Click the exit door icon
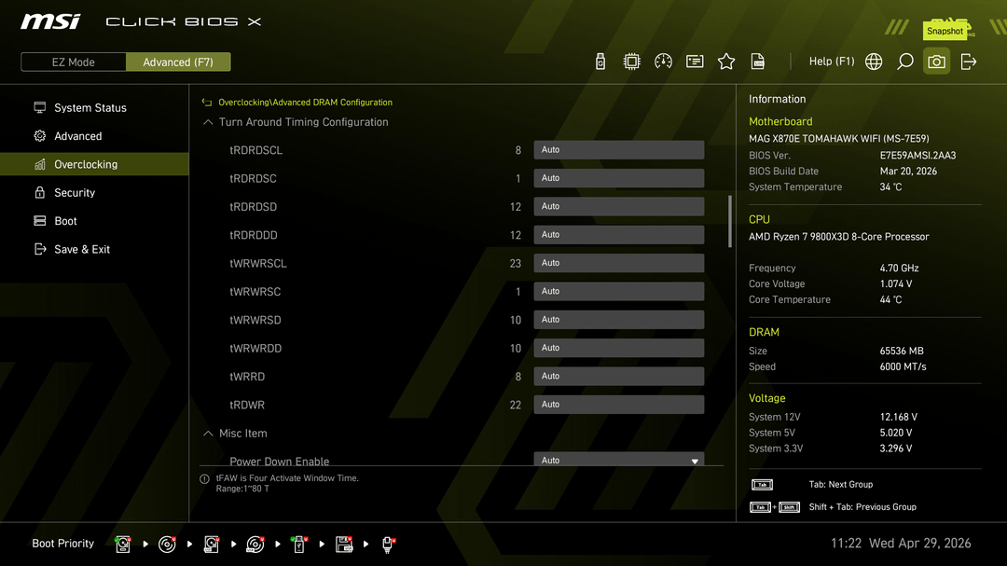The width and height of the screenshot is (1007, 566). 969,62
